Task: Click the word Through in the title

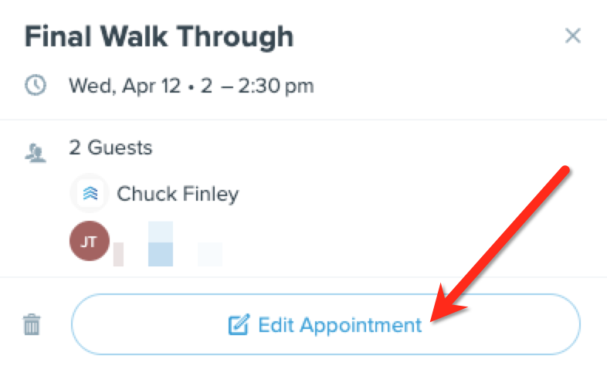Action: point(236,37)
